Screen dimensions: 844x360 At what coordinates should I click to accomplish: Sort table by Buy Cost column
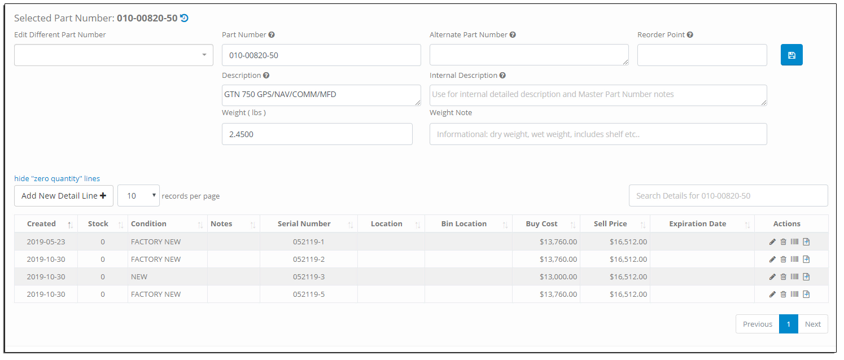[546, 224]
